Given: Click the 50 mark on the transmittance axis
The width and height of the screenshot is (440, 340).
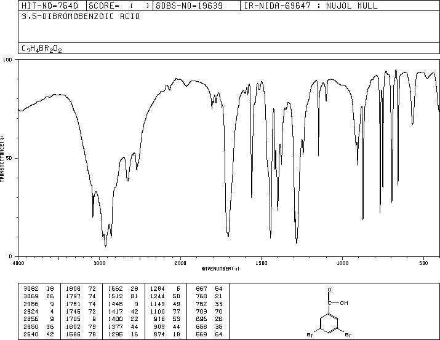Looking at the screenshot, I should [x=9, y=158].
